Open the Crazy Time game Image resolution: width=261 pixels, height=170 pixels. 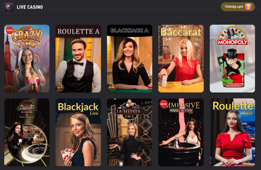pos(27,58)
